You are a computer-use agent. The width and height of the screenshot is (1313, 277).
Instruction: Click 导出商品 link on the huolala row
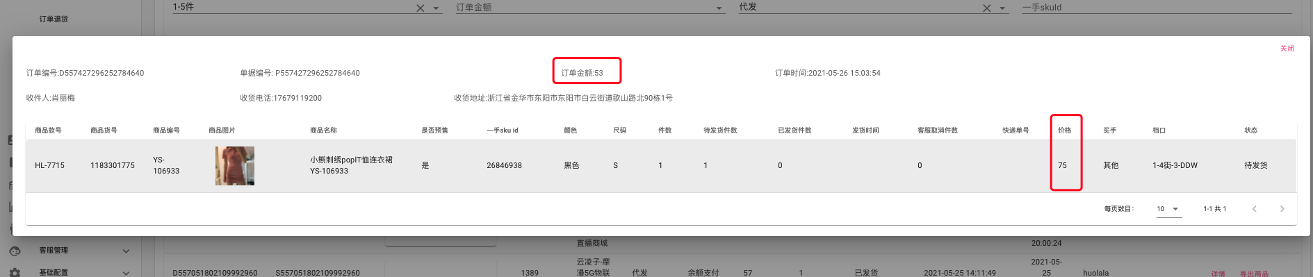(x=1254, y=274)
